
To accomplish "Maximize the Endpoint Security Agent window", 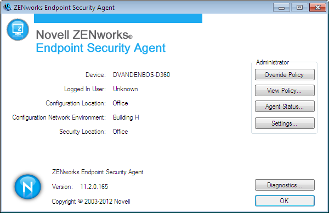I will tap(299, 8).
